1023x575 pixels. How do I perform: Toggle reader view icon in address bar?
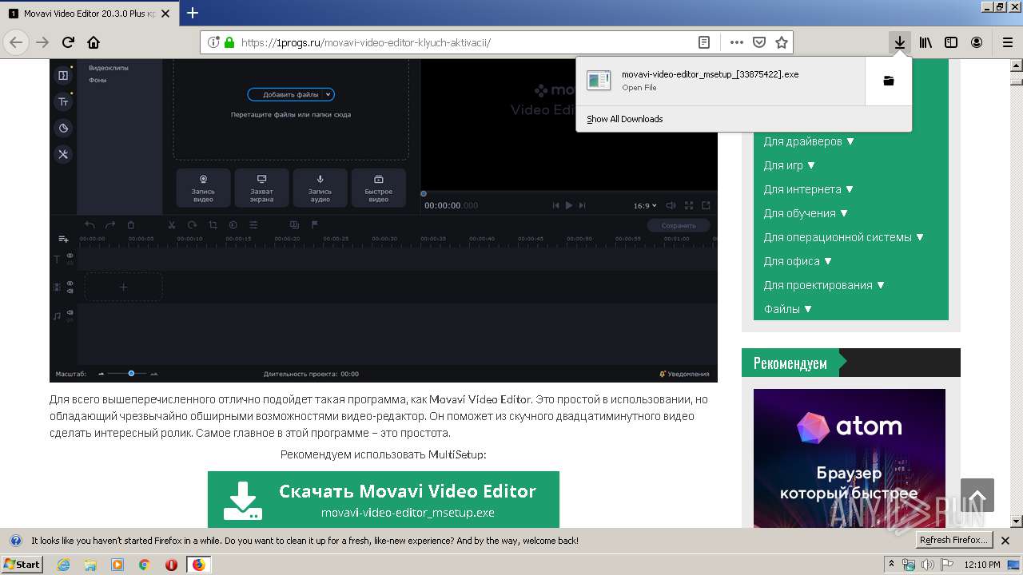[x=704, y=42]
